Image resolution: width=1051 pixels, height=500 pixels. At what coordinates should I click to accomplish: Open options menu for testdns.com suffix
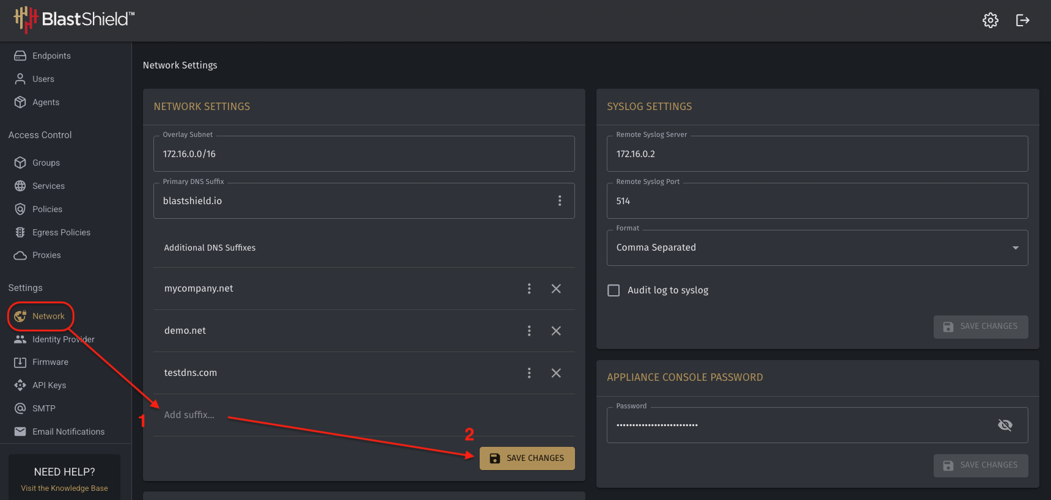(x=529, y=373)
